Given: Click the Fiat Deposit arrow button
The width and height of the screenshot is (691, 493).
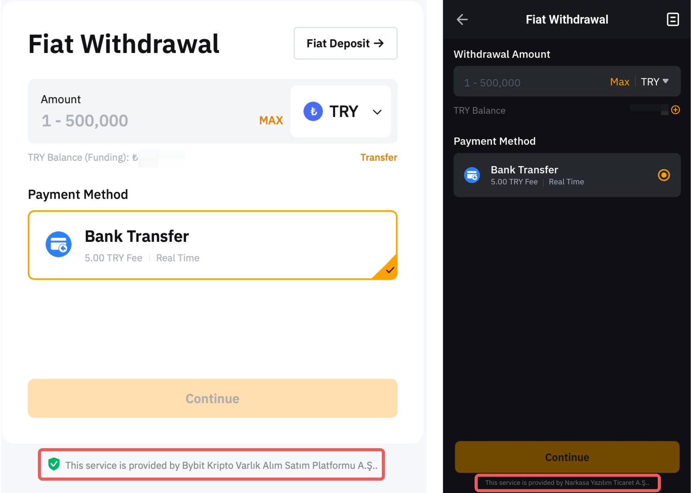Looking at the screenshot, I should click(x=345, y=43).
